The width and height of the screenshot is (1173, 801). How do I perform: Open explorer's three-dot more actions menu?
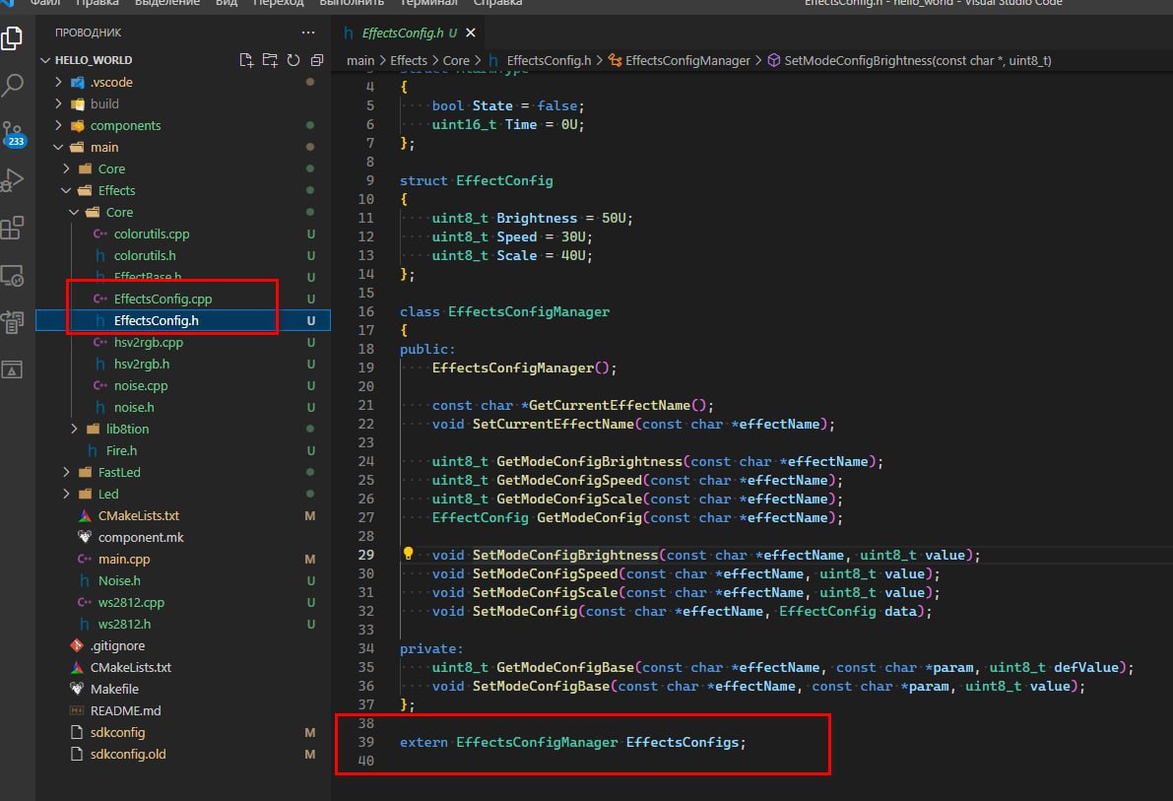309,33
